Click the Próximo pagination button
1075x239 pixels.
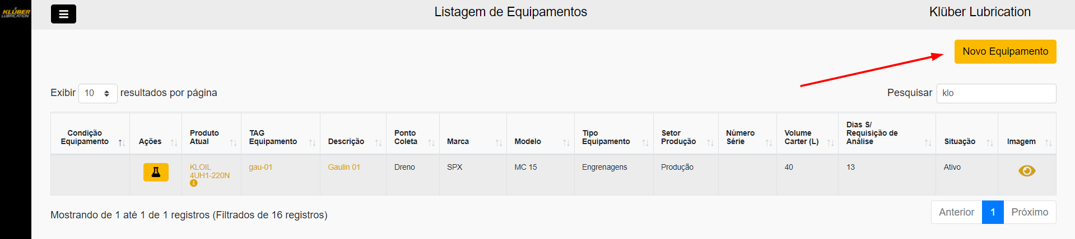point(1029,212)
